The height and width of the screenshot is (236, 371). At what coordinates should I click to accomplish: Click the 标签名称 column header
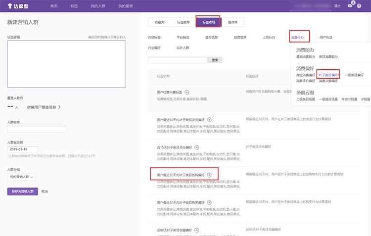tap(163, 76)
